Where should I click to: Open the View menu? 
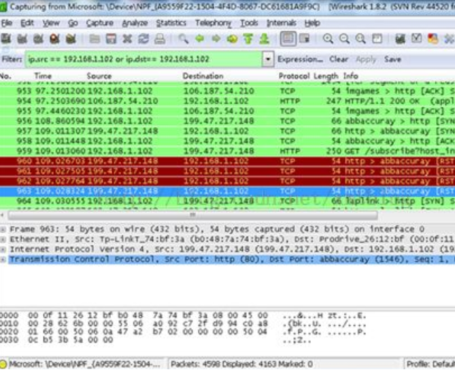tap(51, 23)
